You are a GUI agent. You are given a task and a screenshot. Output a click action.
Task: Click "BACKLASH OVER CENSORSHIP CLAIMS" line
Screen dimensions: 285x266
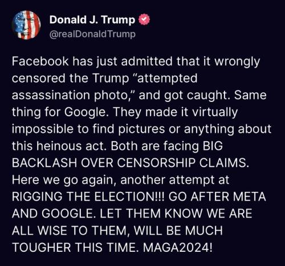(x=131, y=163)
